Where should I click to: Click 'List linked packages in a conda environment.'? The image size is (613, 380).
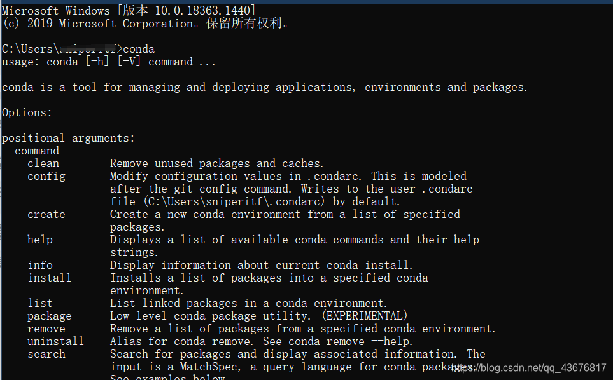coord(249,303)
